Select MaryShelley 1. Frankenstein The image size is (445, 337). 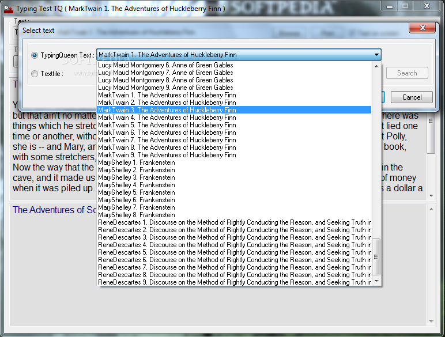point(234,162)
